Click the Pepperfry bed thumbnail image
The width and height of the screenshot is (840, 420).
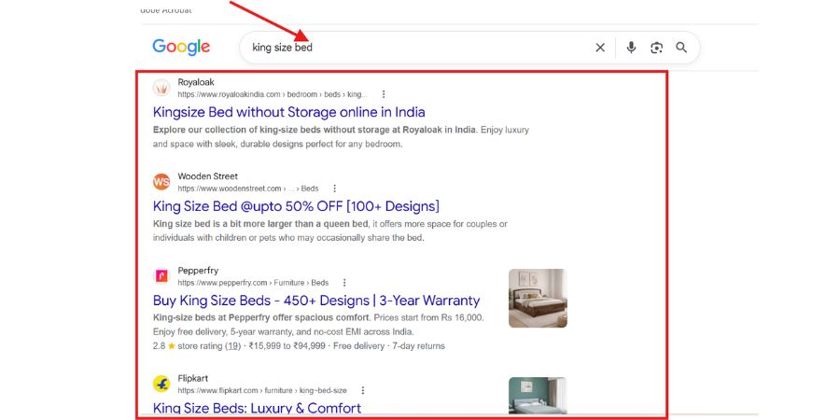pos(538,299)
